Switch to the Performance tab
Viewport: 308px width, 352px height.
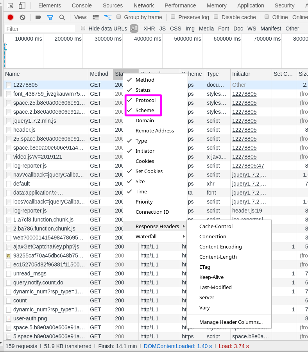coord(180,5)
